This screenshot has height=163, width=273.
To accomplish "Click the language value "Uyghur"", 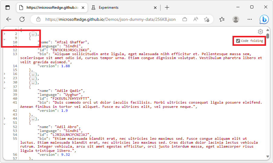I will click(x=72, y=95).
